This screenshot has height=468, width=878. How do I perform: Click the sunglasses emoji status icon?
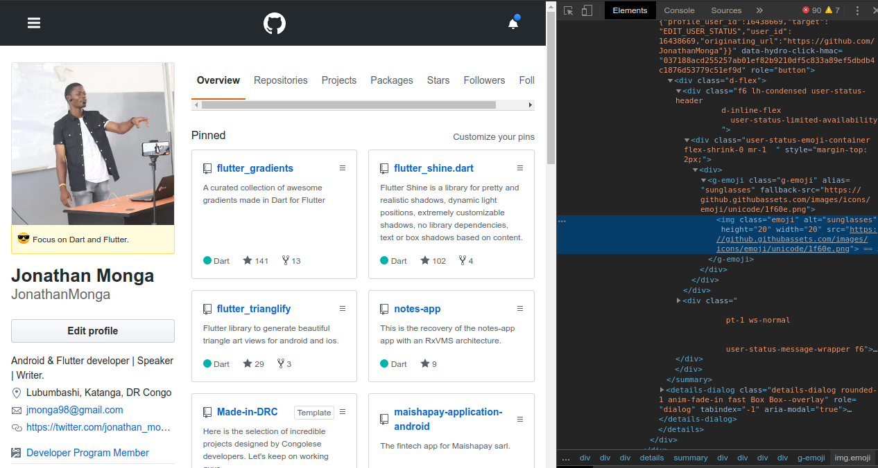pyautogui.click(x=24, y=239)
